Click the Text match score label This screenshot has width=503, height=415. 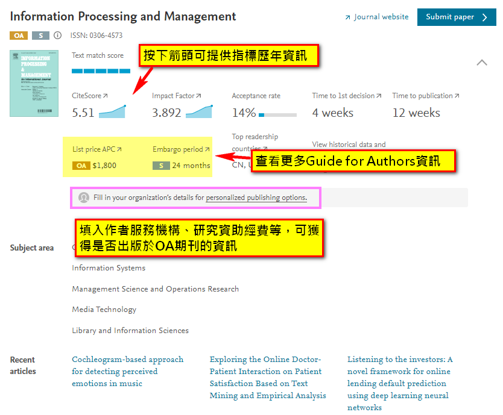tap(98, 55)
